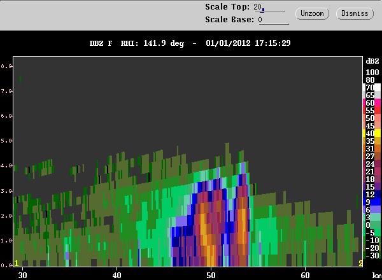Edit the Scale Top value field
Image resolution: width=382 pixels, height=280 pixels.
pyautogui.click(x=269, y=7)
